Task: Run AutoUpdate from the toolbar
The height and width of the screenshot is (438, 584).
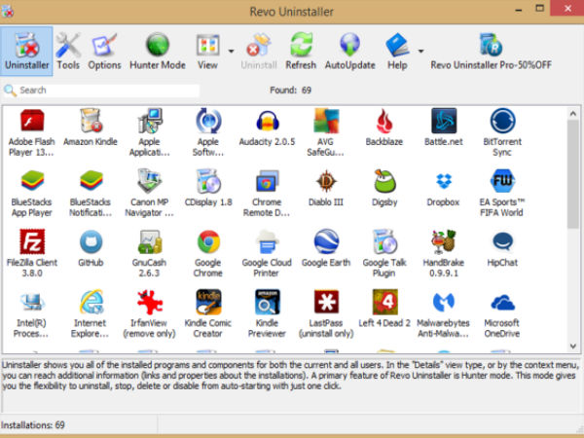Action: coord(349,51)
